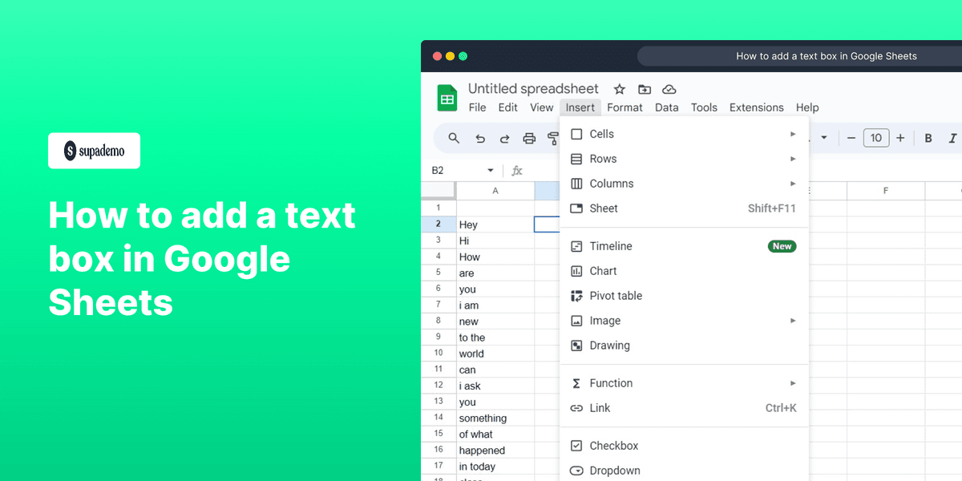Click the Redo icon in the toolbar
Screen dimensions: 962x481
click(504, 138)
